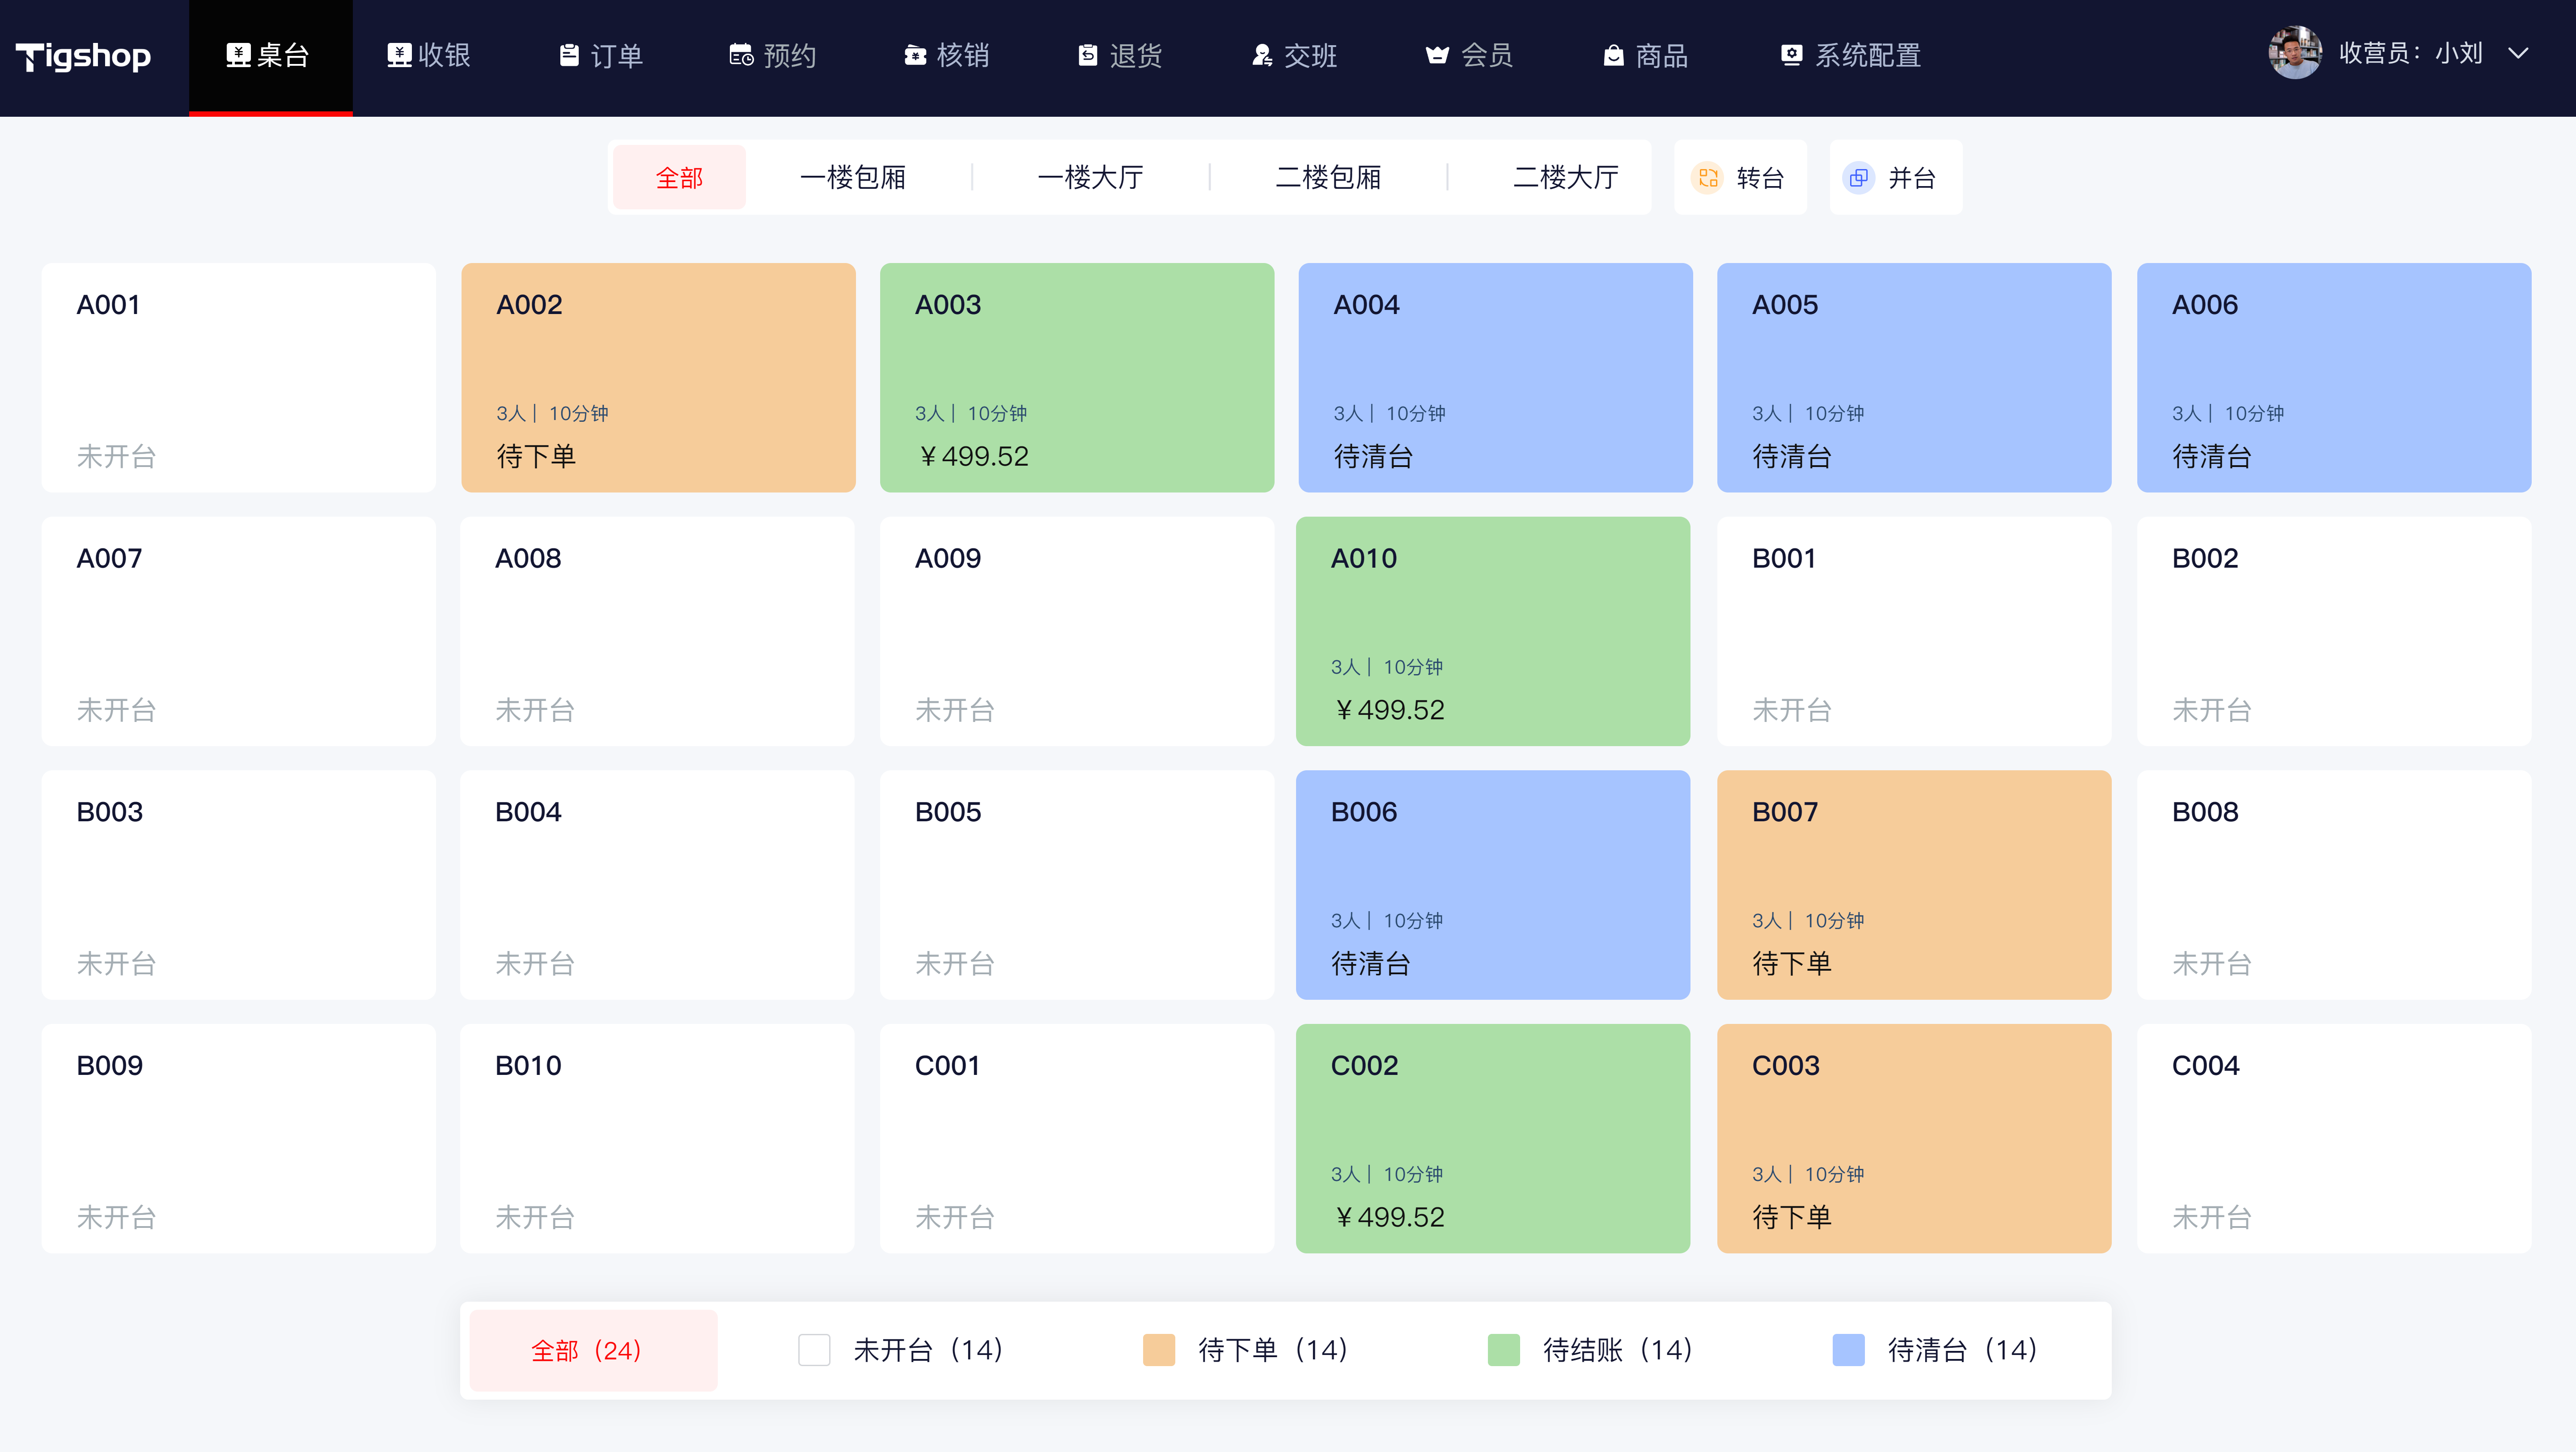Open table card B010

(x=657, y=1139)
